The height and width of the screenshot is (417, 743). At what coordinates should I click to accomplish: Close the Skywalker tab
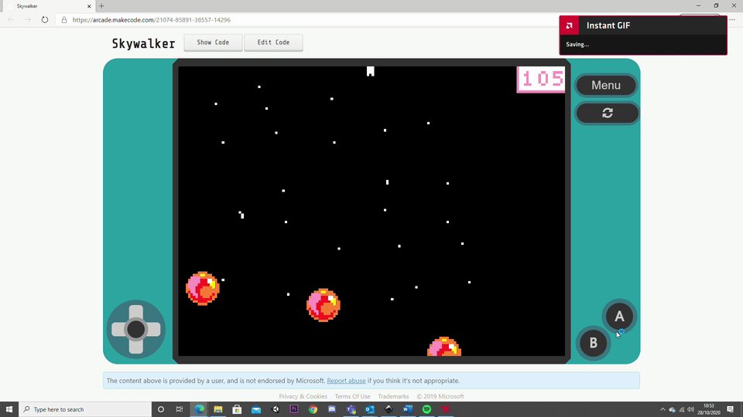[x=88, y=6]
